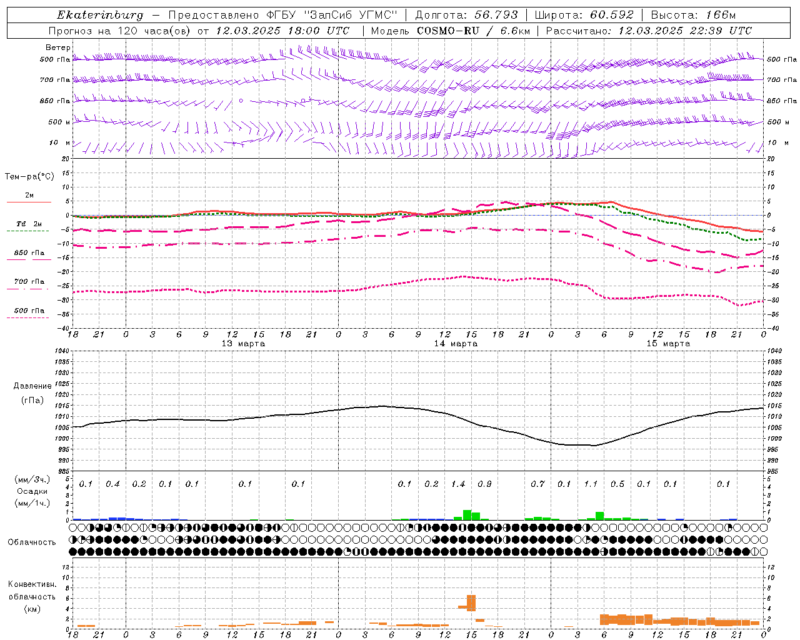
Task: Click the 0.5 precipitation value
Action: (x=617, y=484)
